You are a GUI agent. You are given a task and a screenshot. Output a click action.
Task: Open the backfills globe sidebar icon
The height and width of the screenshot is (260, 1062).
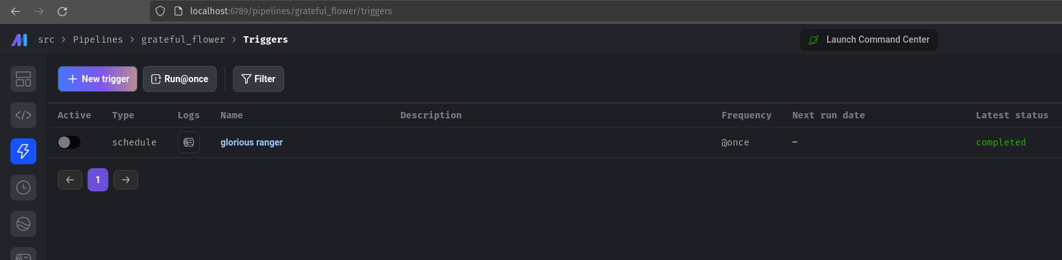[x=23, y=224]
